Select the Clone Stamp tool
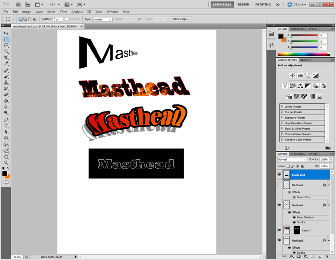336x260 pixels. coord(6,82)
